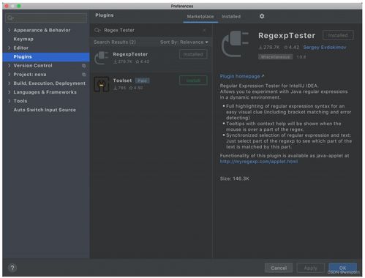Open the plugins gear settings icon

click(x=262, y=16)
